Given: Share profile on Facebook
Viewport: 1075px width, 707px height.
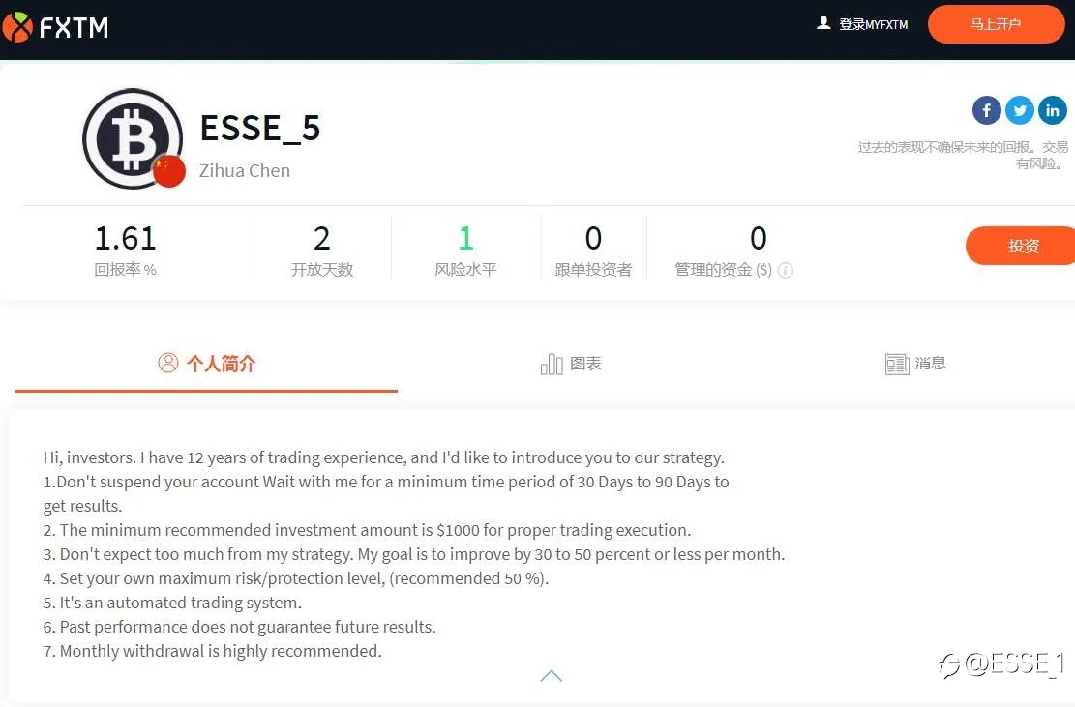Looking at the screenshot, I should pos(987,110).
